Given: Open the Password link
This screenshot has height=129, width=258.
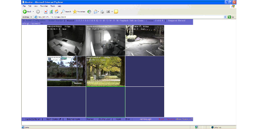Looking at the screenshot, I should [35, 24].
